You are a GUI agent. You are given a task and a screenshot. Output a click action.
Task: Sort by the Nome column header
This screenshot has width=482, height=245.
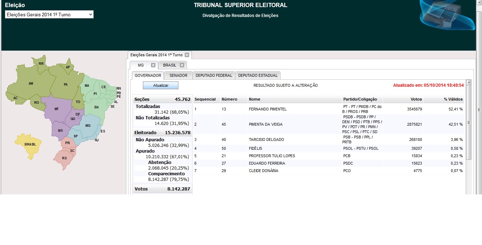[255, 99]
